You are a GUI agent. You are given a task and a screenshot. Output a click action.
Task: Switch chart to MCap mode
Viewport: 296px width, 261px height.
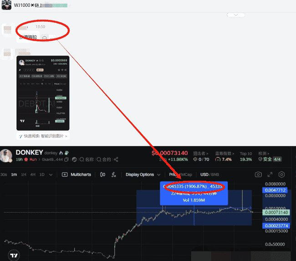point(187,174)
